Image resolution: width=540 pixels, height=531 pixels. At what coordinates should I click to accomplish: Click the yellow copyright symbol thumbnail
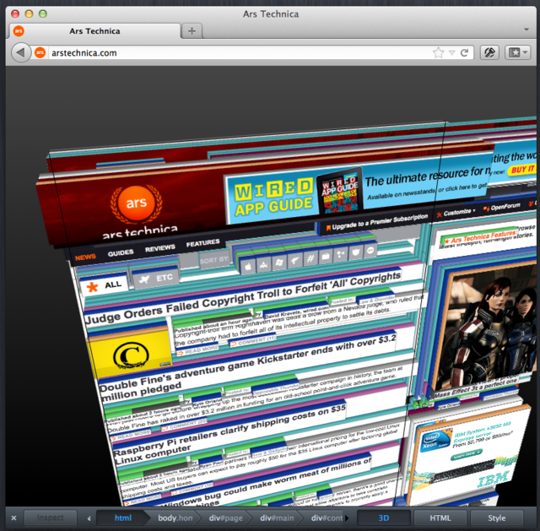(x=130, y=353)
